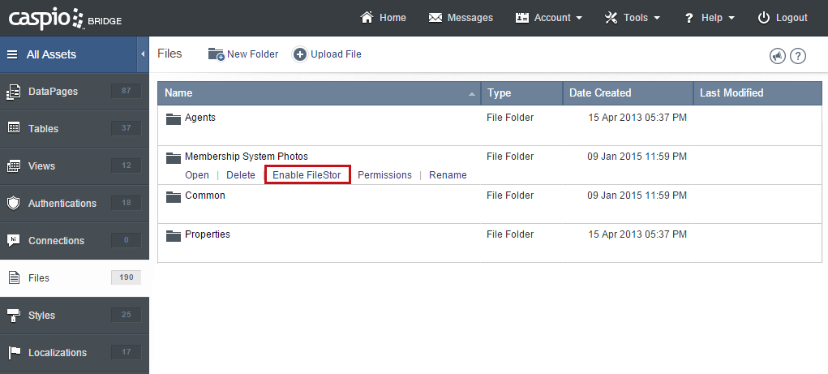Select the Properties folder icon
The height and width of the screenshot is (374, 828).
pyautogui.click(x=173, y=235)
